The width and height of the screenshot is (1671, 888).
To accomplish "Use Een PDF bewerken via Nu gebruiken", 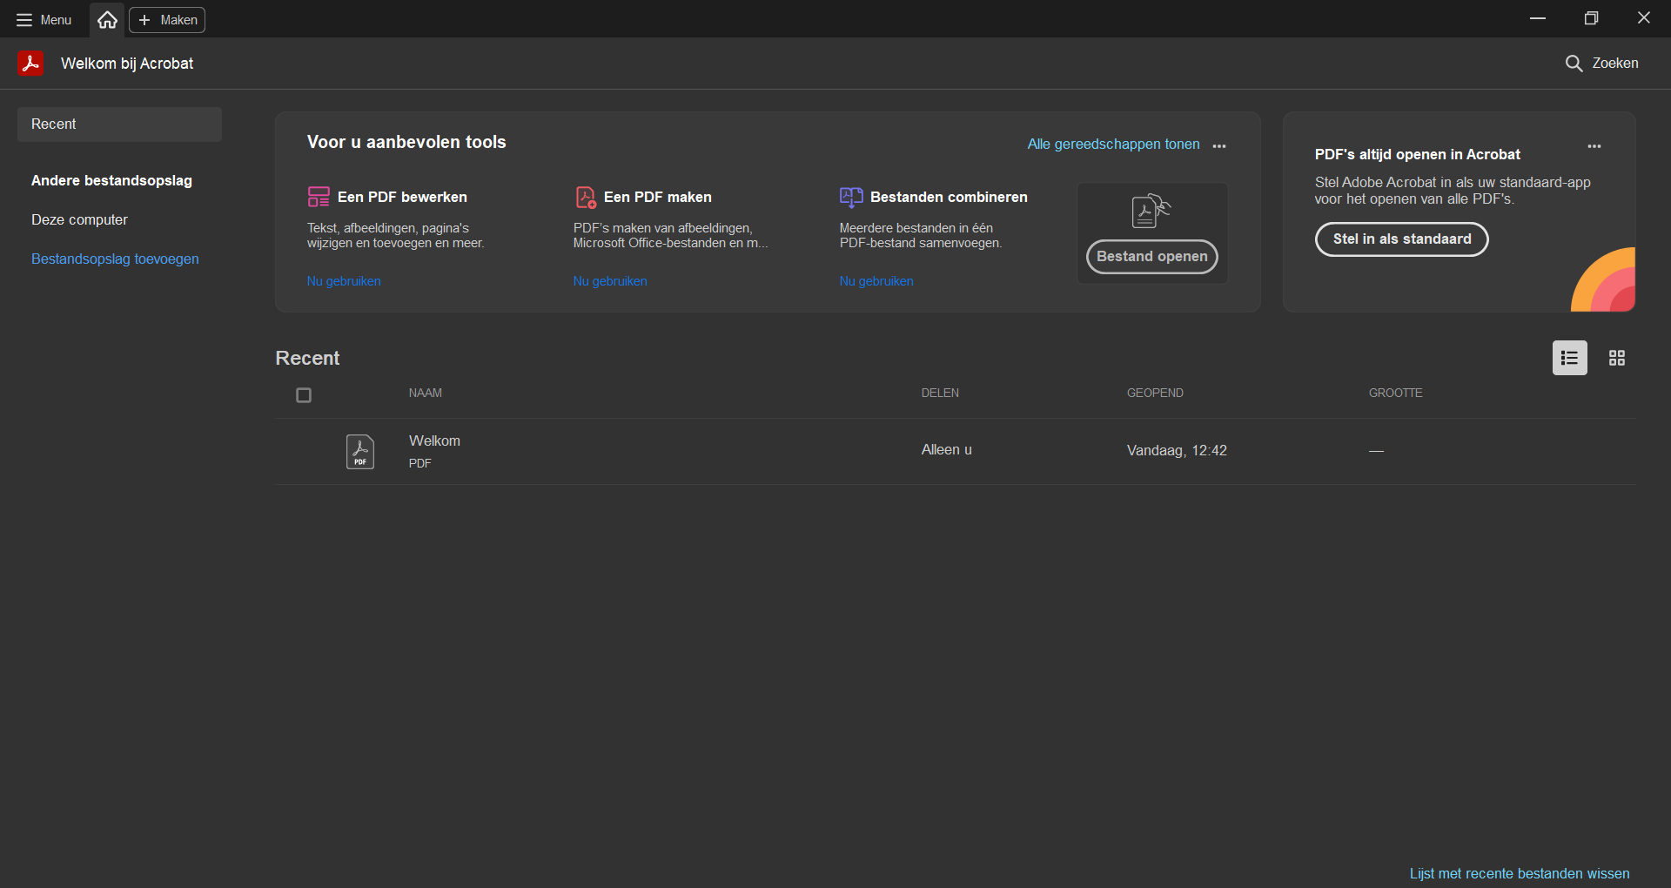I will [x=344, y=281].
